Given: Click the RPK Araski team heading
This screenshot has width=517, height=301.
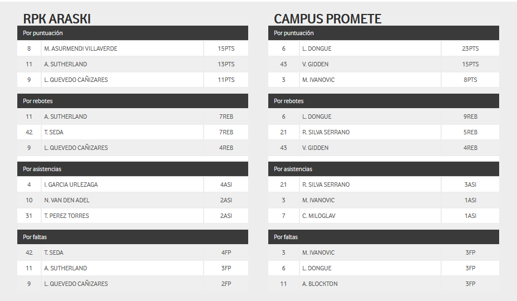Looking at the screenshot, I should click(57, 19).
